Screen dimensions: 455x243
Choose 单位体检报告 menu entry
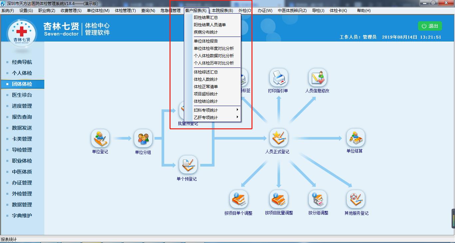[206, 41]
